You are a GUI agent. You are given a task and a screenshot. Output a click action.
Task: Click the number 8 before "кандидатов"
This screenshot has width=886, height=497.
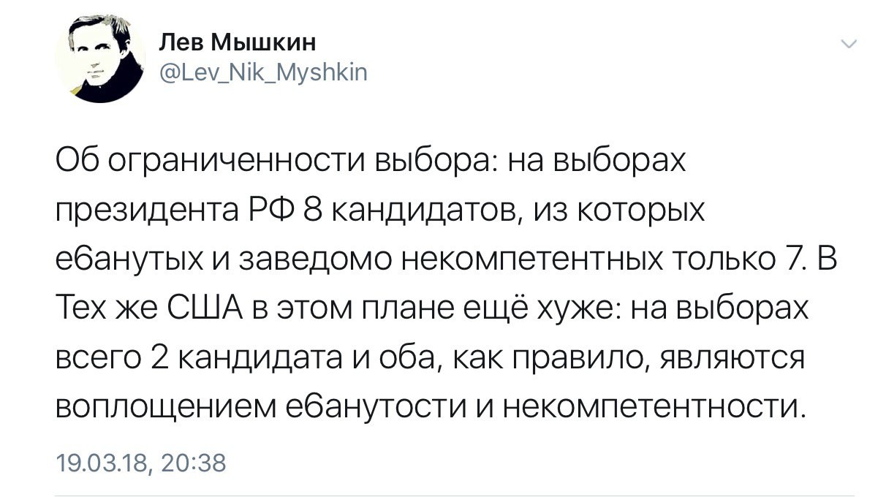coord(311,211)
